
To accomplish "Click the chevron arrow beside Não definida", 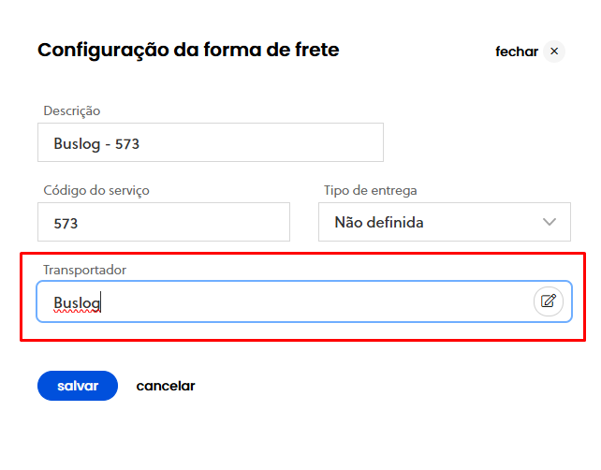I will click(550, 222).
